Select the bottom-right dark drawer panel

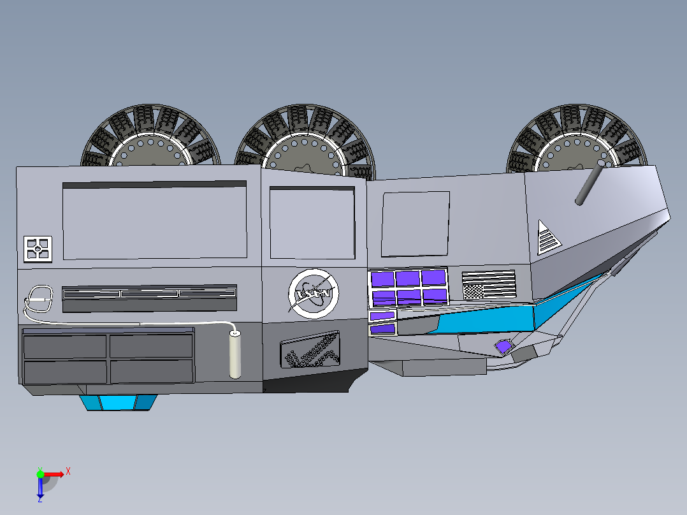click(152, 371)
